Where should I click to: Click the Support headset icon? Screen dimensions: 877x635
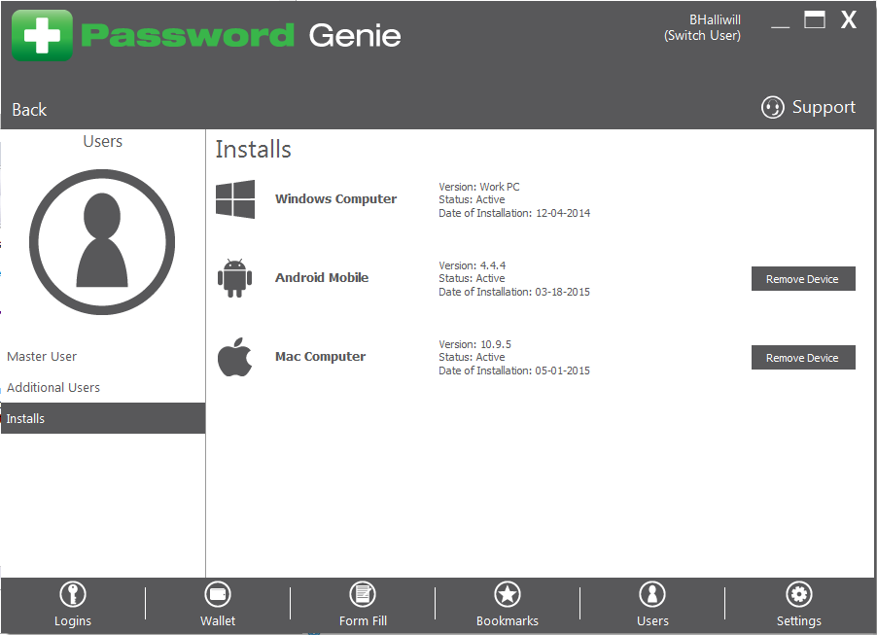pos(772,107)
